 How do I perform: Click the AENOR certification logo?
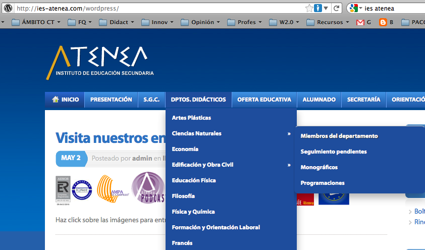(63, 189)
